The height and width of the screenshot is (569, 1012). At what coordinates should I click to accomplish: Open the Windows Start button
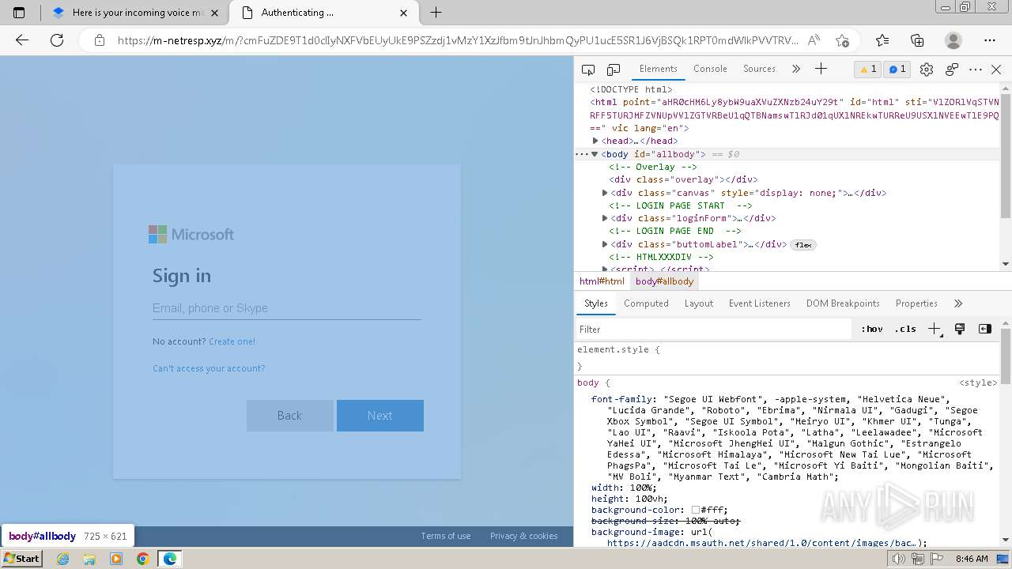pyautogui.click(x=21, y=559)
